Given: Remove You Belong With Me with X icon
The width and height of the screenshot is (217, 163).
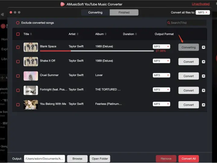Looking at the screenshot, I should click(x=203, y=105).
